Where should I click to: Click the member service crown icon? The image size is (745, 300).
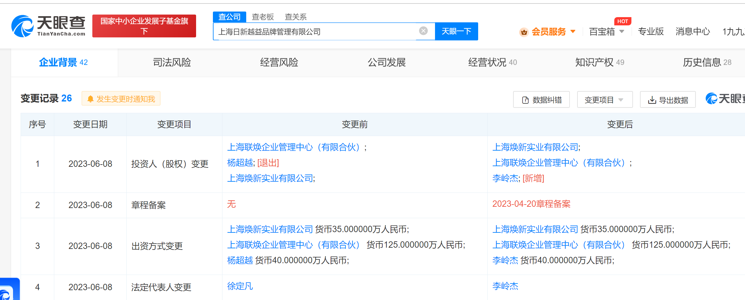click(x=524, y=32)
